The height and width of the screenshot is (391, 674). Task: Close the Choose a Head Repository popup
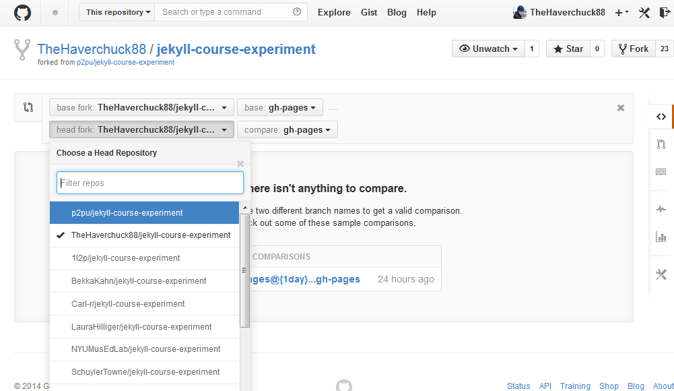[x=240, y=164]
